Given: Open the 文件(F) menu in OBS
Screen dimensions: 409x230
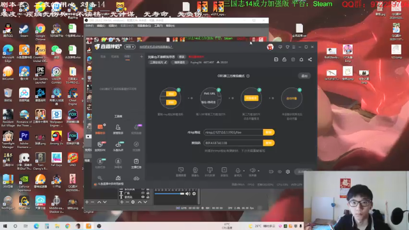Looking at the screenshot, I should (x=89, y=26).
